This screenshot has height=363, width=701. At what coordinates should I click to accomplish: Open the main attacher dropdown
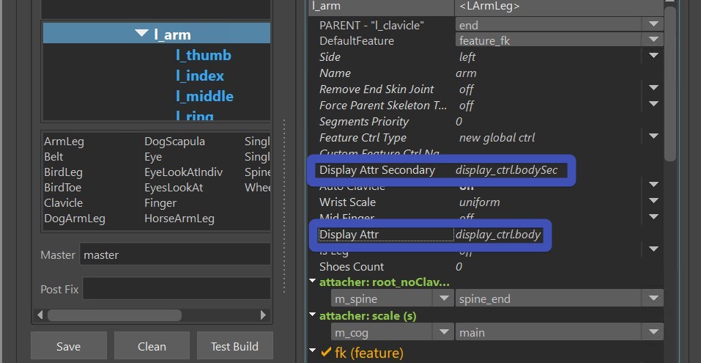tap(559, 332)
